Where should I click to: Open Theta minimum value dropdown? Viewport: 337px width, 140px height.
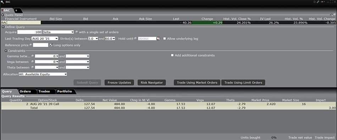(46, 67)
